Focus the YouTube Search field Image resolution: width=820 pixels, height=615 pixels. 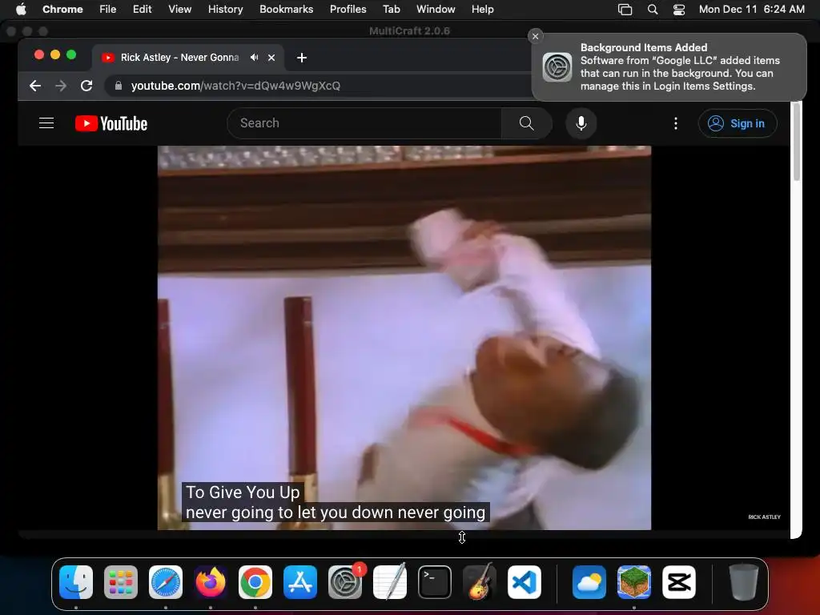(x=364, y=123)
